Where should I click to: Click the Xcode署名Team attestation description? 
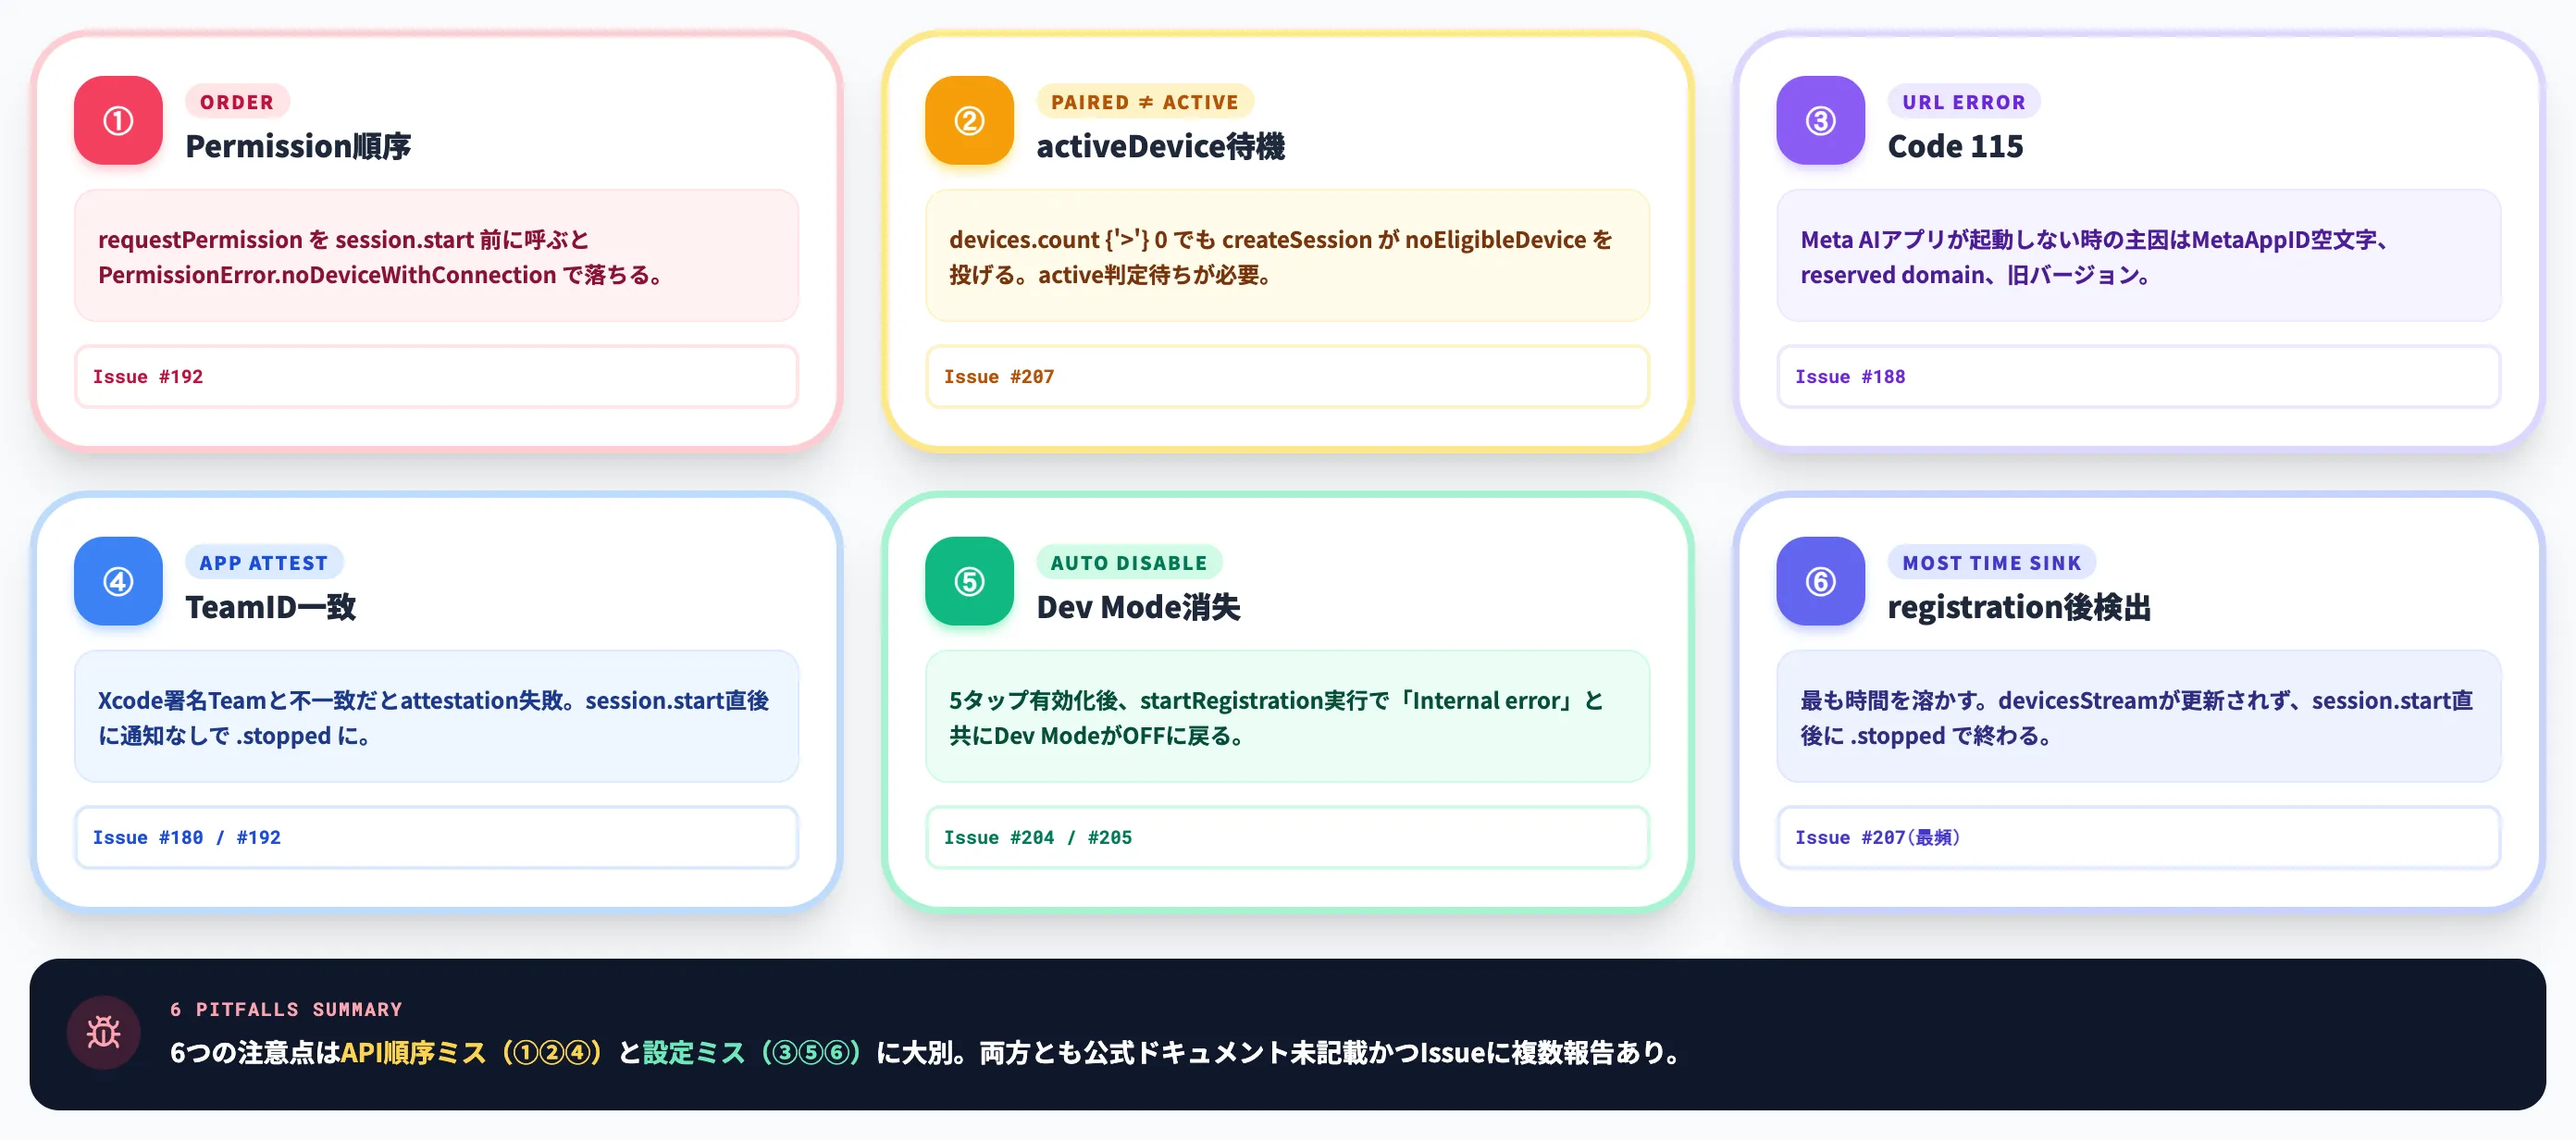click(436, 717)
